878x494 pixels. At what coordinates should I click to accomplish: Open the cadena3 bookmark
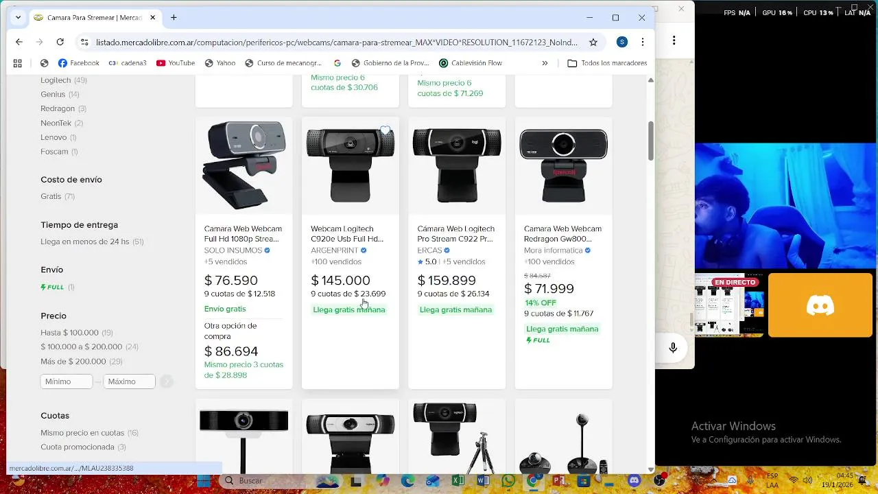[x=128, y=63]
